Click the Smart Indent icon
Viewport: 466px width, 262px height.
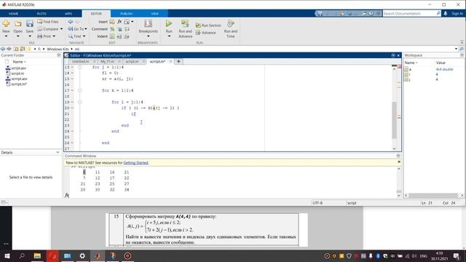pyautogui.click(x=112, y=36)
